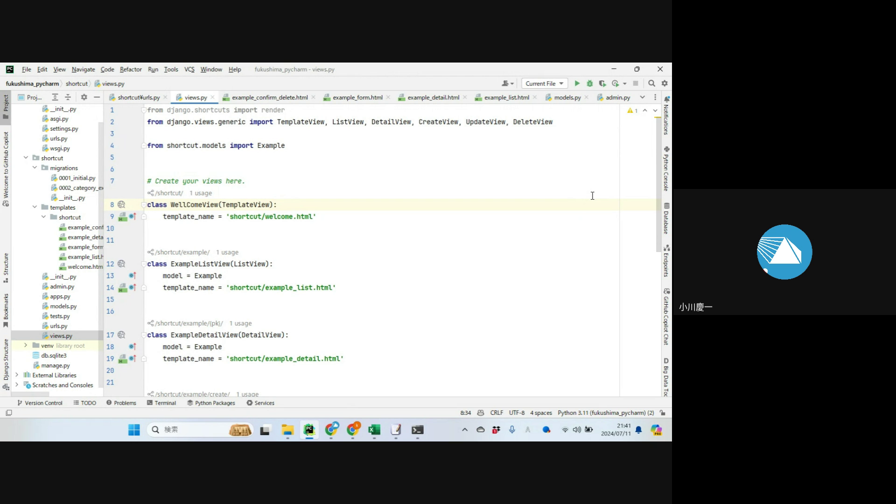Collapse the migrations folder in project tree
The height and width of the screenshot is (504, 896).
tap(35, 168)
